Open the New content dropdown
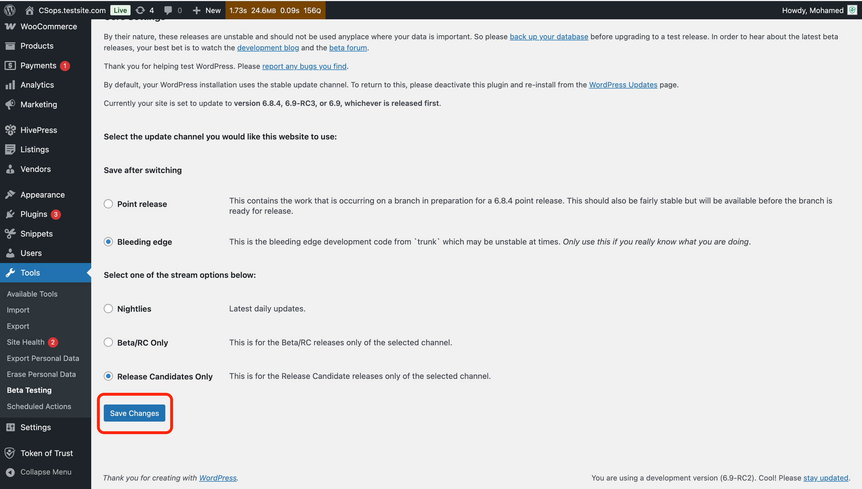This screenshot has width=862, height=489. 207,10
